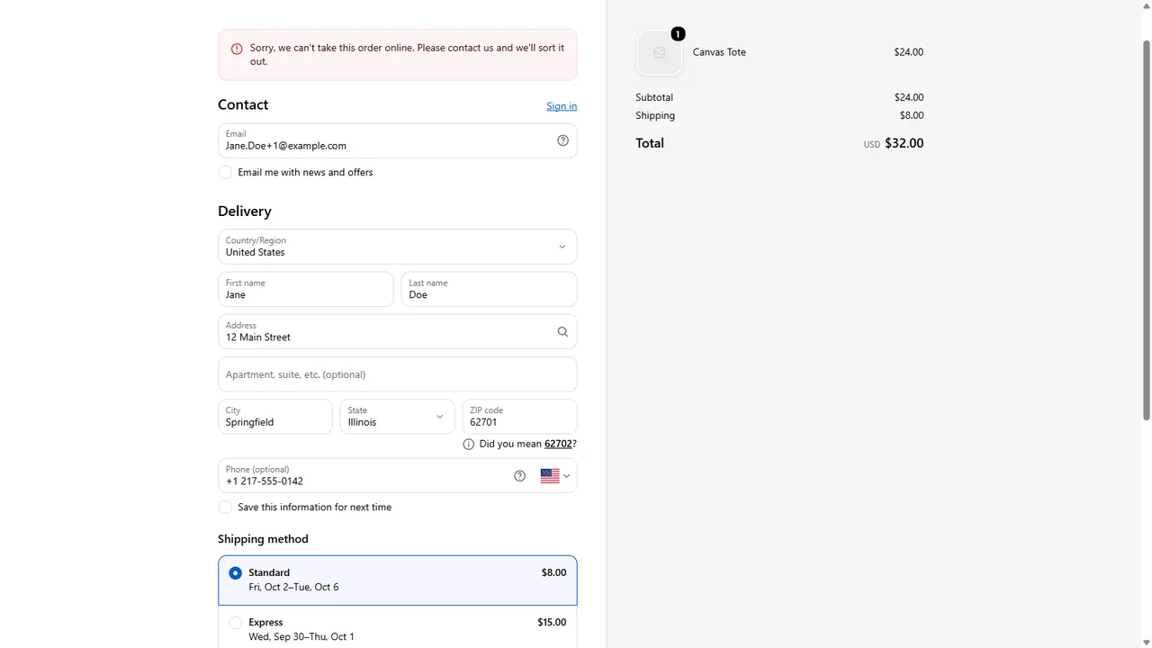
Task: Open the State dropdown showing Illinois
Action: [397, 417]
